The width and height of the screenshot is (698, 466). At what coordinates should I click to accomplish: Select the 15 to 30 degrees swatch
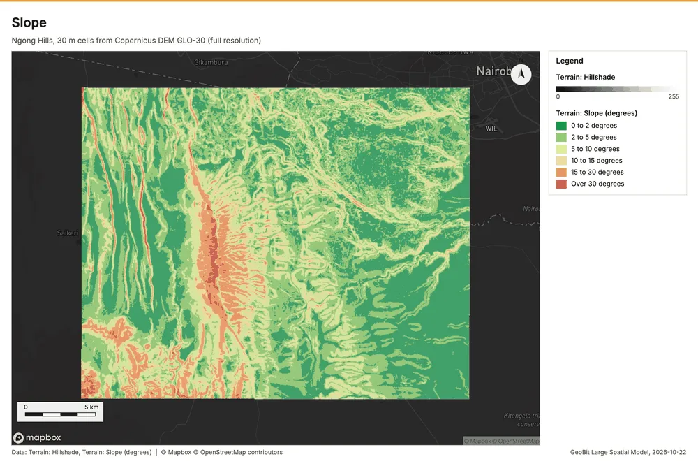[x=561, y=172]
